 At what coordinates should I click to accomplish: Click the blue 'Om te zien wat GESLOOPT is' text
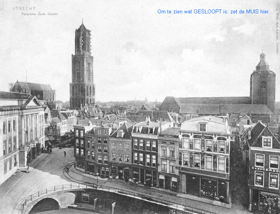click(213, 11)
